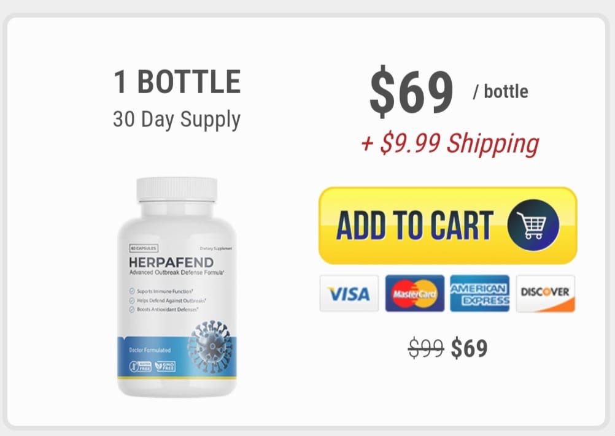Image resolution: width=615 pixels, height=436 pixels.
Task: Click the ADD TO CART button
Action: click(447, 226)
